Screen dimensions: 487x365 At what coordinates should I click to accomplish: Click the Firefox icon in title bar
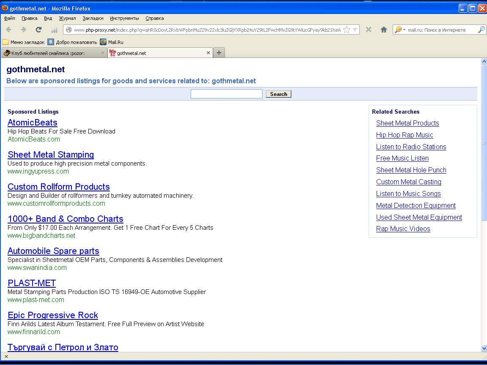[x=5, y=8]
